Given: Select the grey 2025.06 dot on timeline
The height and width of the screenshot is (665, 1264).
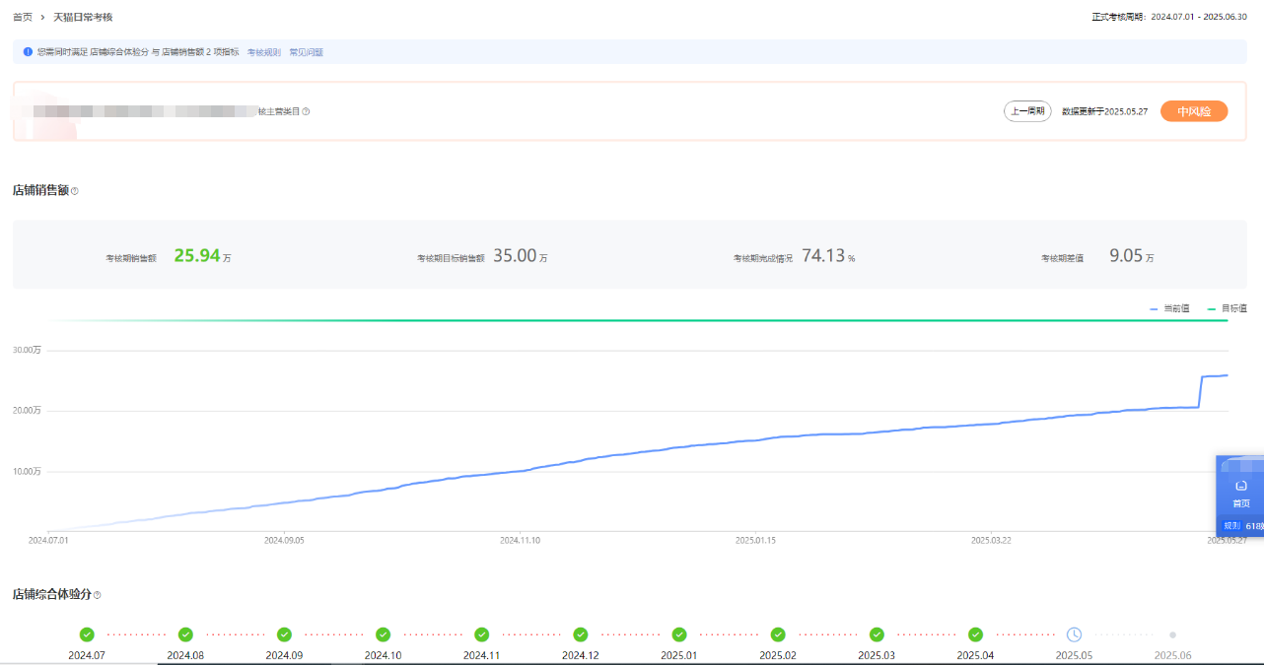Looking at the screenshot, I should click(x=1172, y=634).
